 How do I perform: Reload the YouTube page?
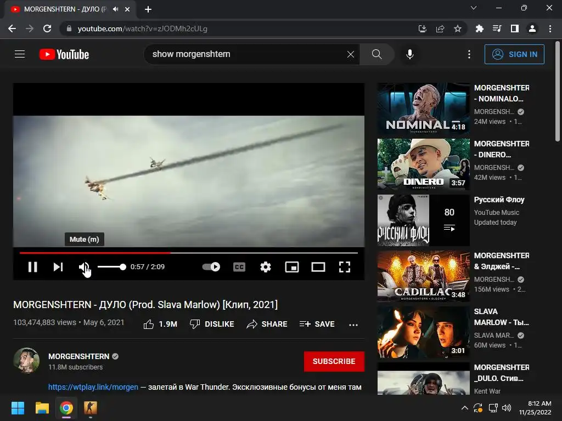point(47,29)
